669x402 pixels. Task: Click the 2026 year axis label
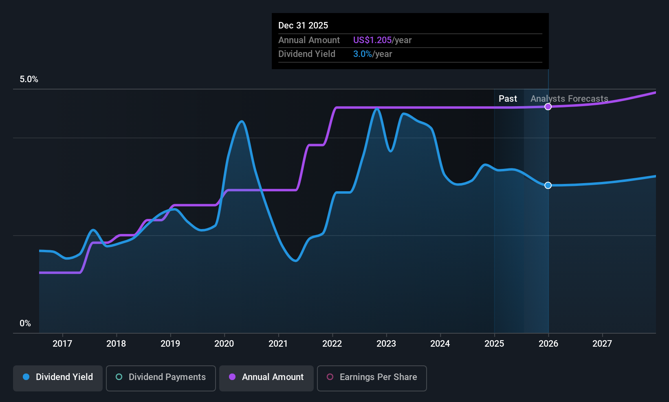pos(548,343)
